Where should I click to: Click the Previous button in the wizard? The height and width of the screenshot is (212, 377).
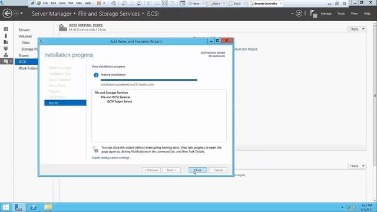[x=151, y=170]
